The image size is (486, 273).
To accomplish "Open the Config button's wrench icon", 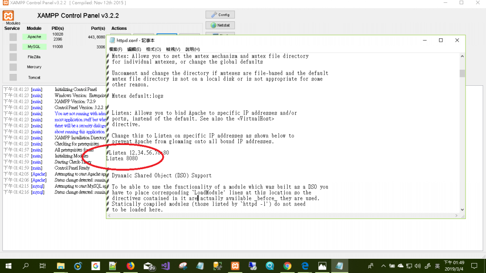I will coord(214,15).
